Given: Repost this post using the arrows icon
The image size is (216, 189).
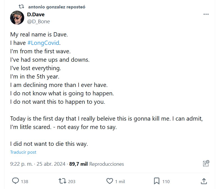Looking at the screenshot, I should click(x=62, y=181).
